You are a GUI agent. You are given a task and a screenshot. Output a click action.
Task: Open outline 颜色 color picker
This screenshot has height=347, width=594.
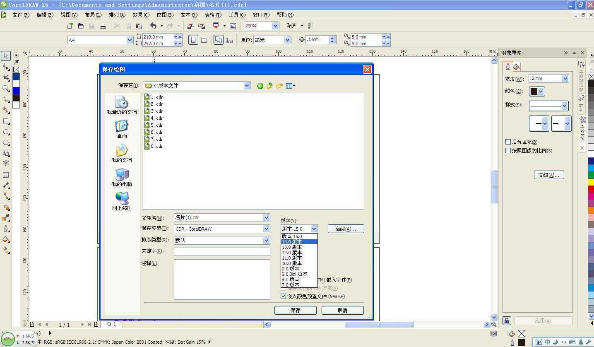[537, 92]
